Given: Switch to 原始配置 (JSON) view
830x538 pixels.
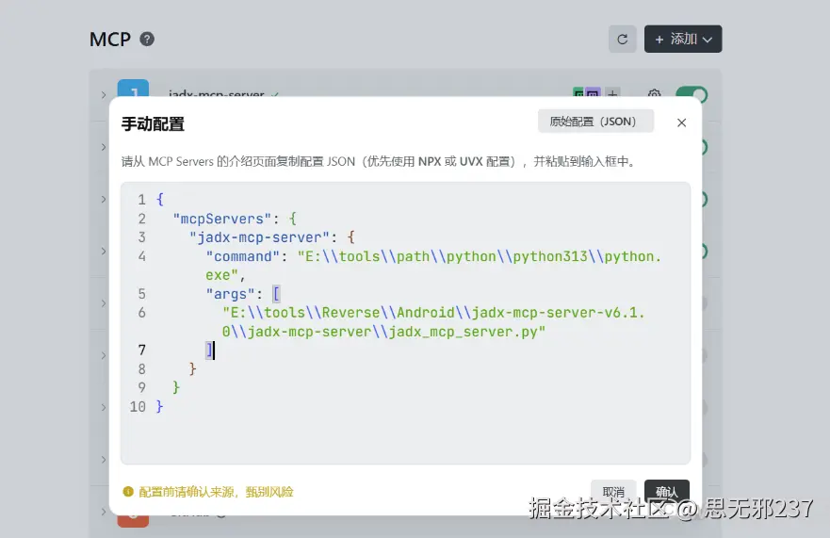Looking at the screenshot, I should (x=595, y=122).
